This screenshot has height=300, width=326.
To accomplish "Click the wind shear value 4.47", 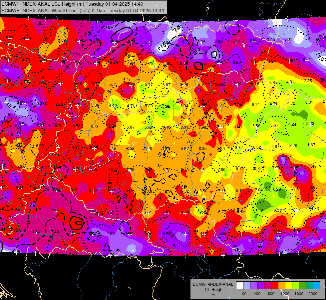I will tap(312, 166).
